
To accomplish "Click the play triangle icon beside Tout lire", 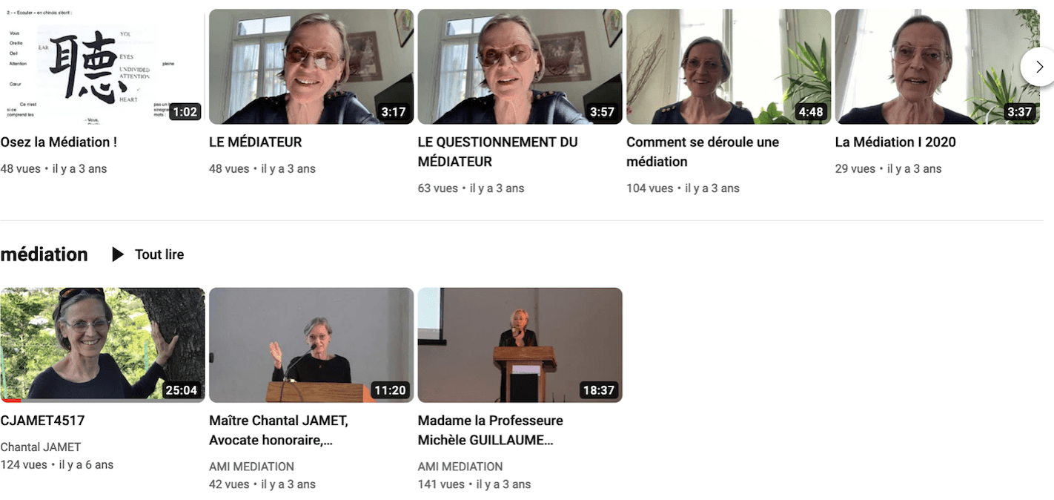I will click(118, 254).
